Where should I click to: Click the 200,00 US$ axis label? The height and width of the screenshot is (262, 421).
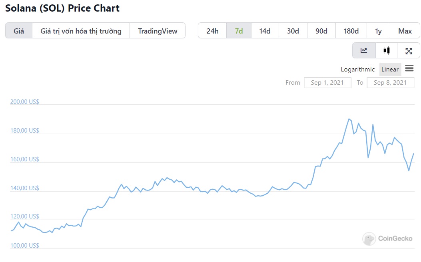[x=25, y=101]
